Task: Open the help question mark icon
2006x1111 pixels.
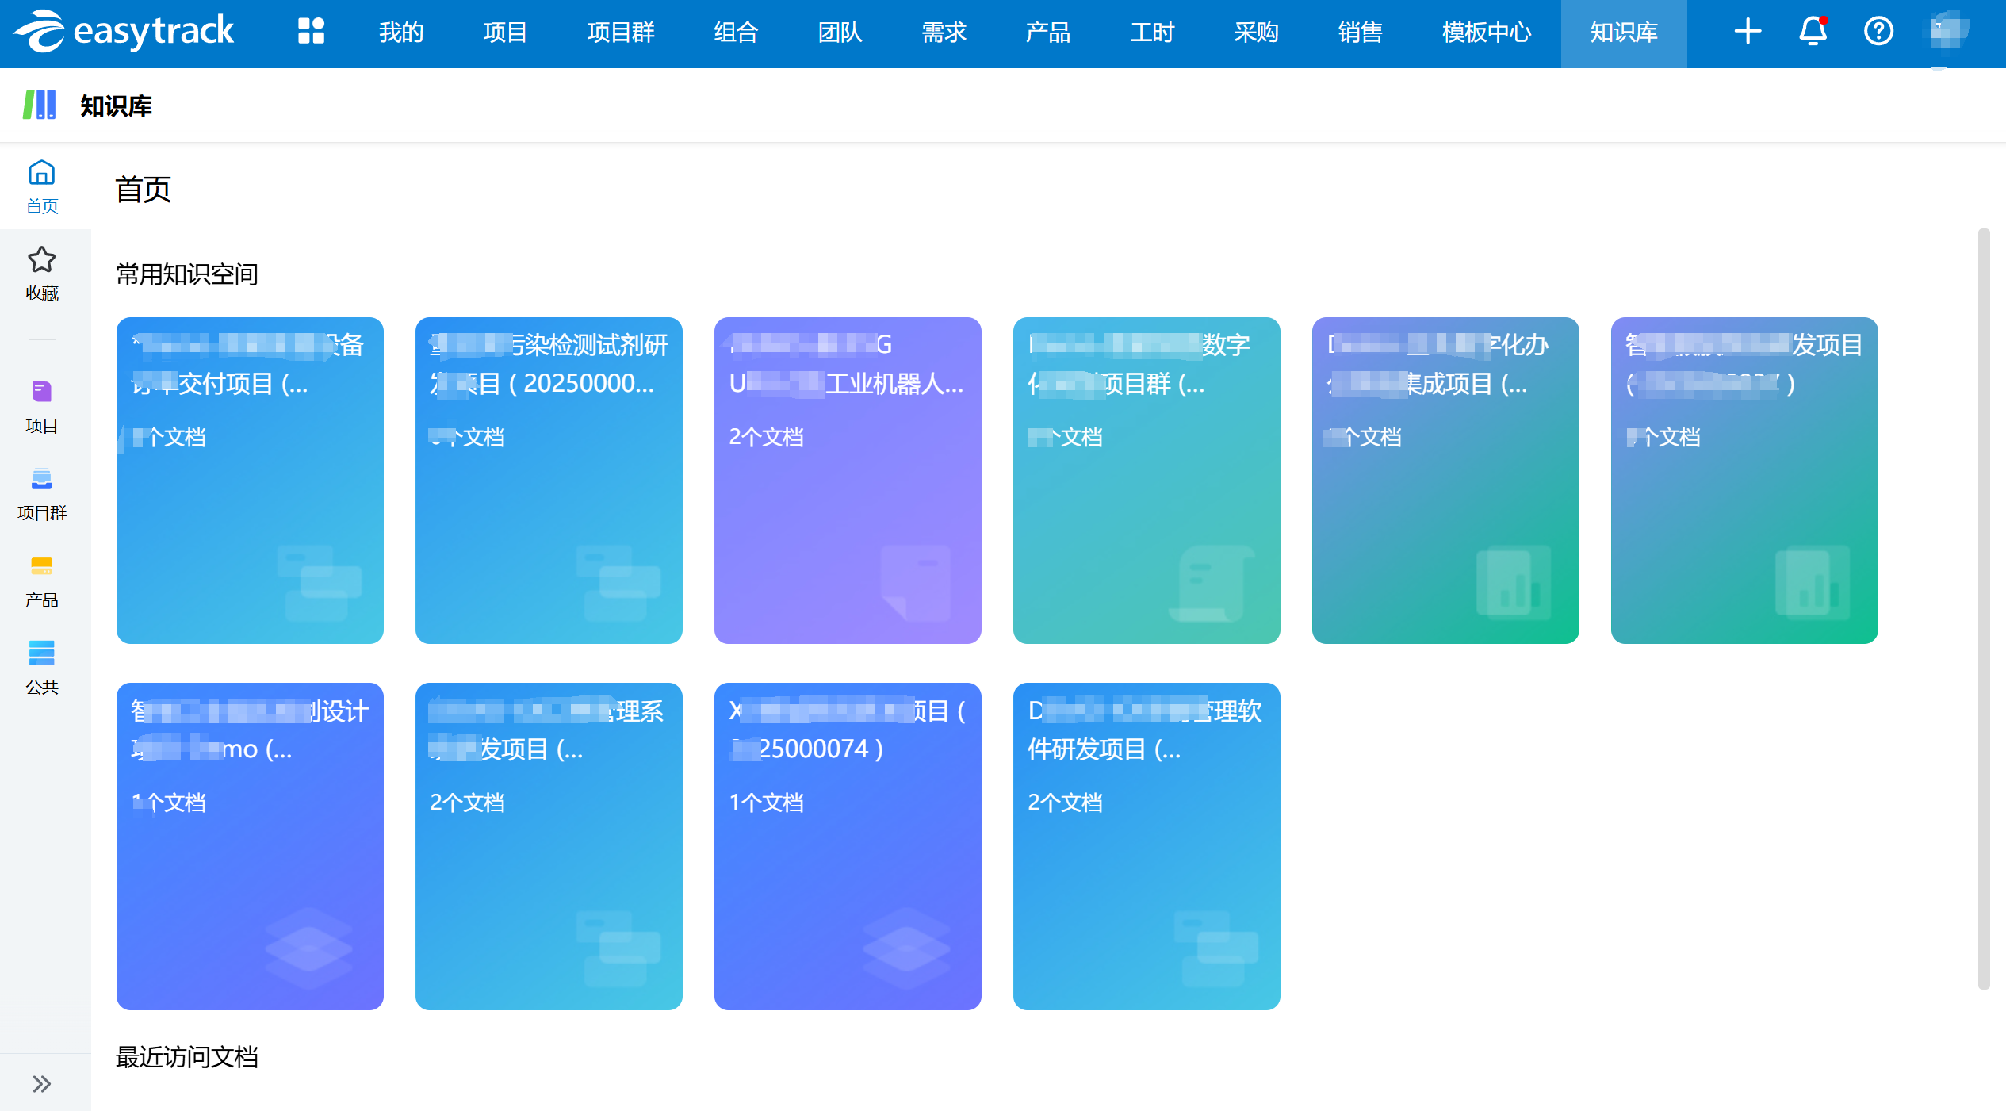Action: (x=1878, y=32)
